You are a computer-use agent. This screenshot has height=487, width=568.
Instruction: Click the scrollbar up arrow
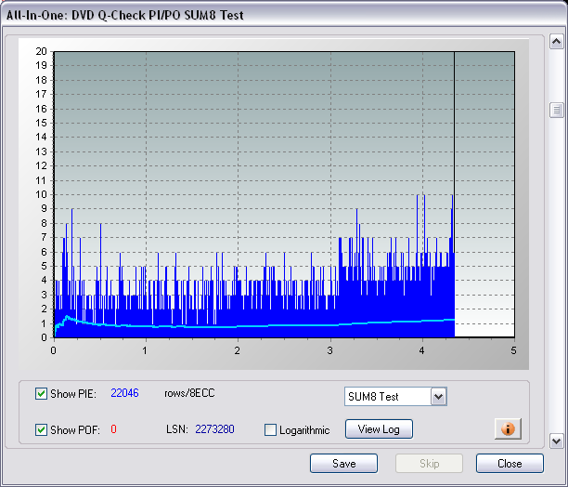click(x=557, y=41)
